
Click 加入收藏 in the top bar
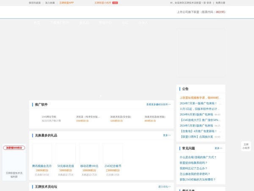50,3
